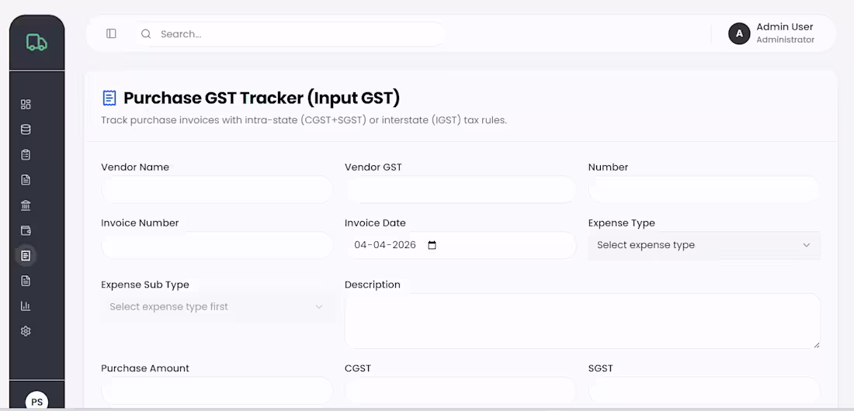Screen dimensions: 854x411
Task: Open the Invoice Date calendar picker
Action: [432, 245]
